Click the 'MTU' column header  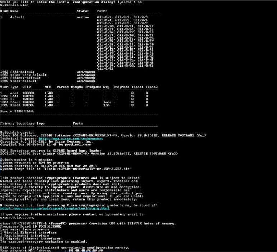[x=48, y=87]
